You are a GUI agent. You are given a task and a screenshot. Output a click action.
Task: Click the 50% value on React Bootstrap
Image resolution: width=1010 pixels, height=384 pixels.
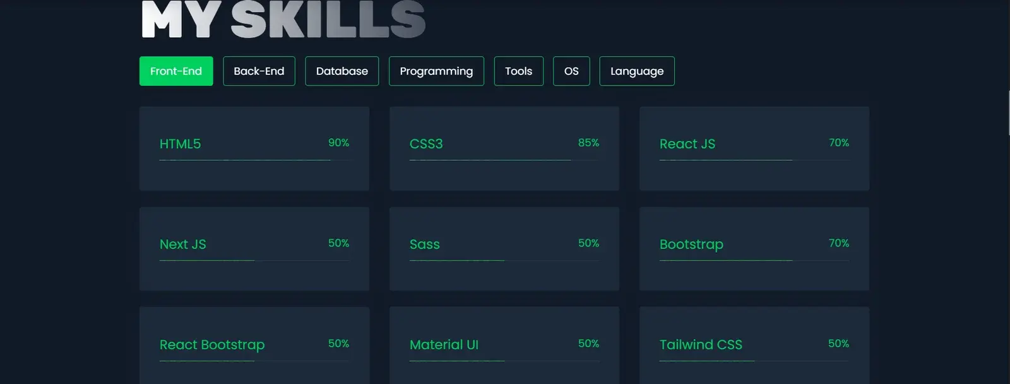[x=338, y=343]
